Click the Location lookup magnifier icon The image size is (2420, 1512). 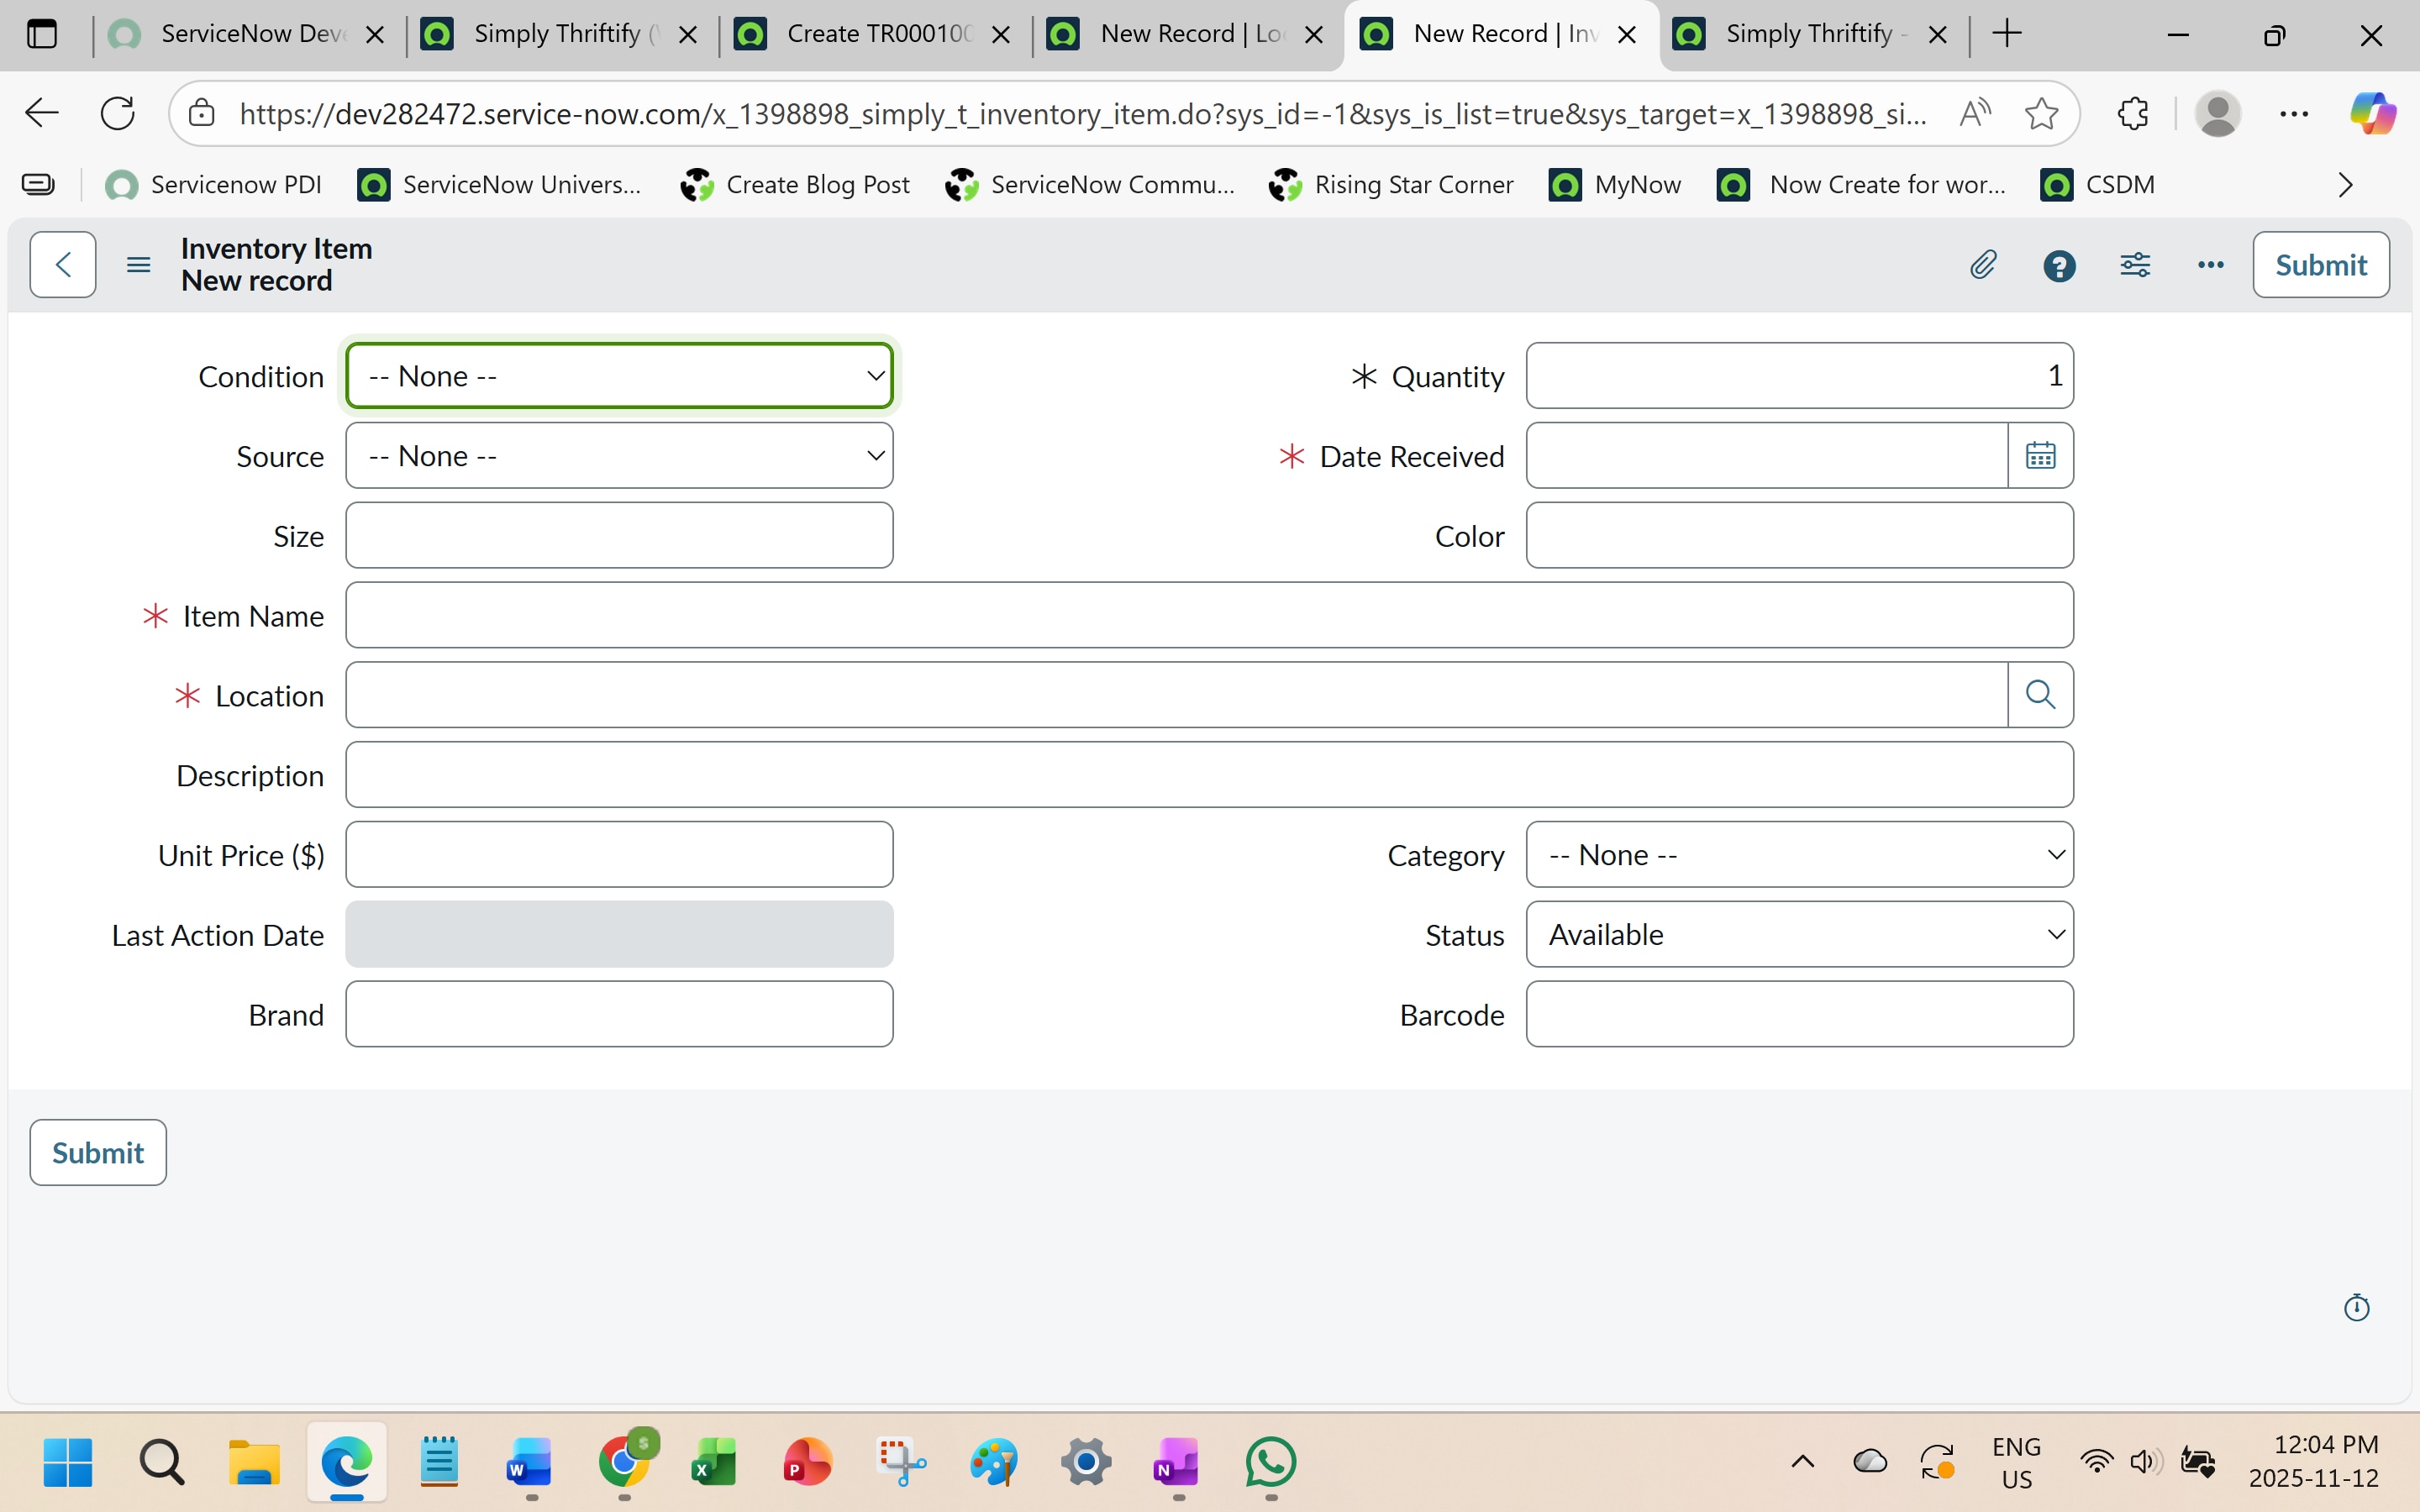(2040, 695)
